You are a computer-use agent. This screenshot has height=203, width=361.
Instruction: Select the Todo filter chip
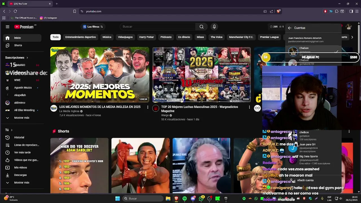coord(56,37)
